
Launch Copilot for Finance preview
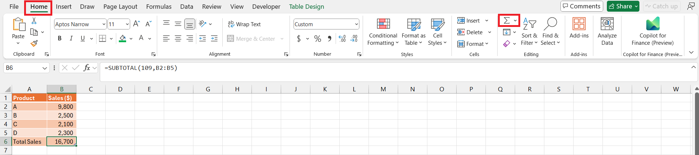(653, 31)
